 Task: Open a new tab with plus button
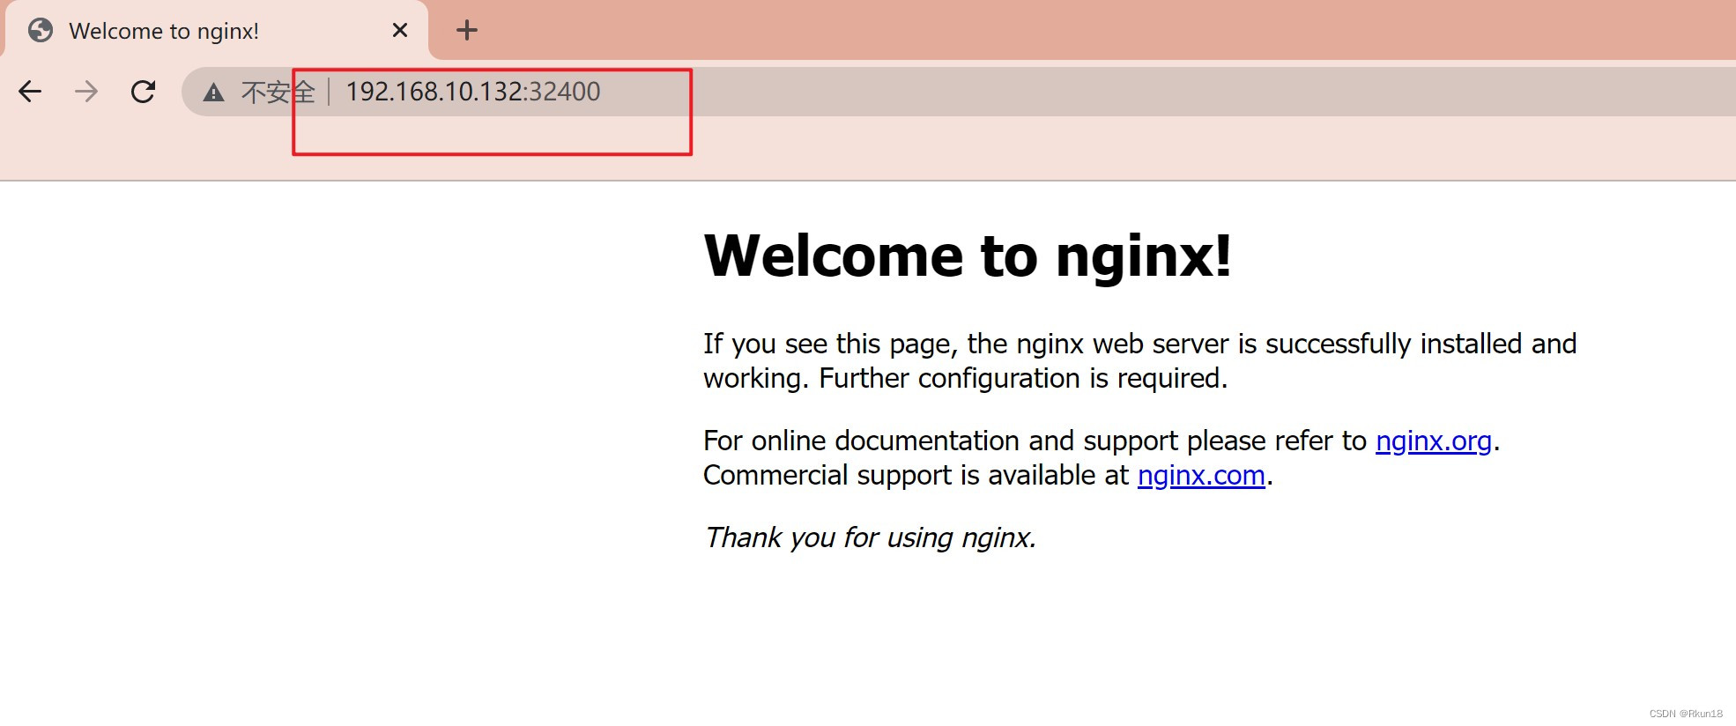pyautogui.click(x=466, y=31)
